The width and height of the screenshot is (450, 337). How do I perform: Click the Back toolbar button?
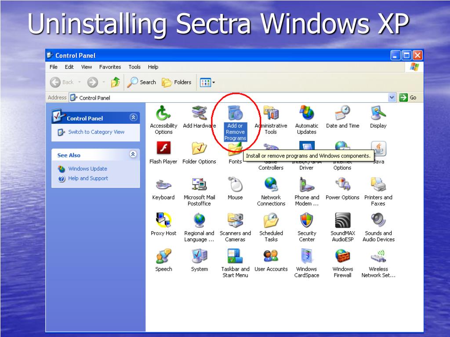coord(62,82)
